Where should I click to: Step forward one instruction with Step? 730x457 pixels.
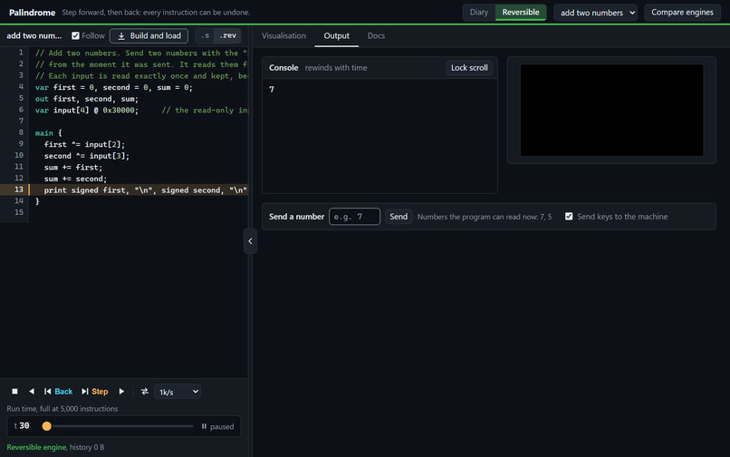click(95, 391)
